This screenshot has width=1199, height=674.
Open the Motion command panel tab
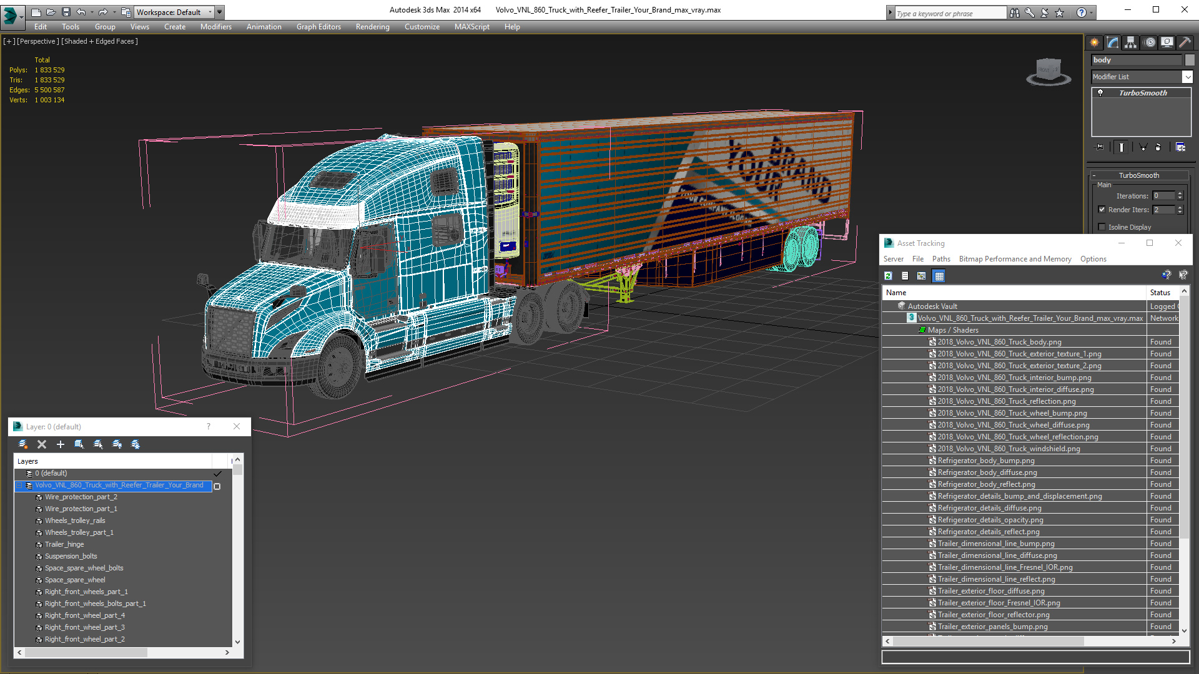coord(1150,42)
